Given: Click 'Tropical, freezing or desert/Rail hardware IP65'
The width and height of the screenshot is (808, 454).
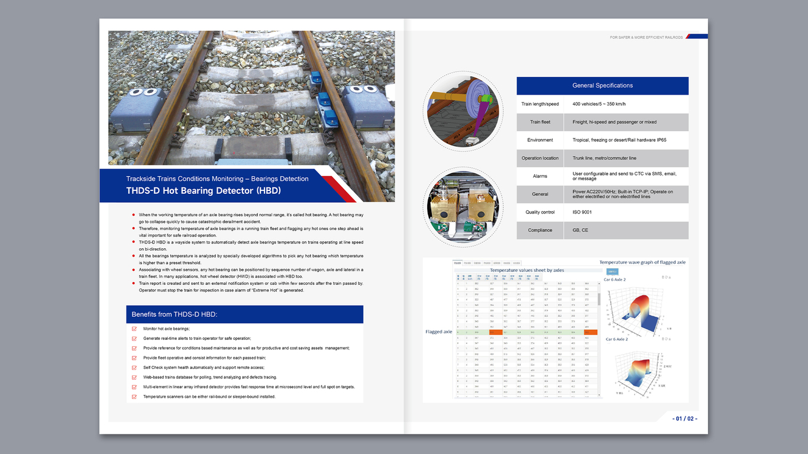Looking at the screenshot, I should tap(619, 140).
